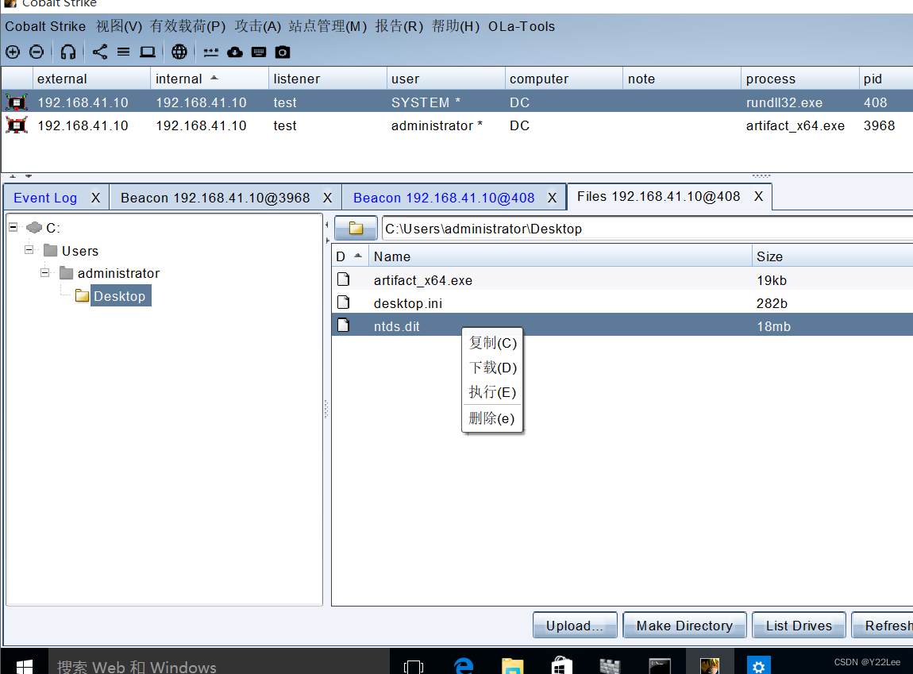Switch to Beacon 192.168.41.10@408 tab
This screenshot has width=913, height=674.
[444, 198]
